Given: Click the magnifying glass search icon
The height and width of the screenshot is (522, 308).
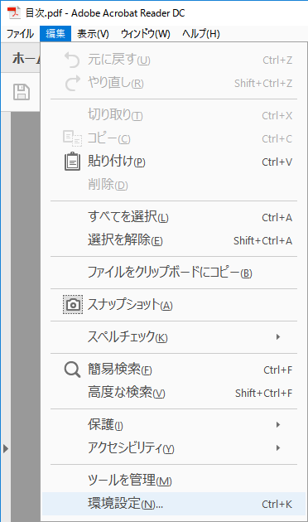Looking at the screenshot, I should [72, 370].
